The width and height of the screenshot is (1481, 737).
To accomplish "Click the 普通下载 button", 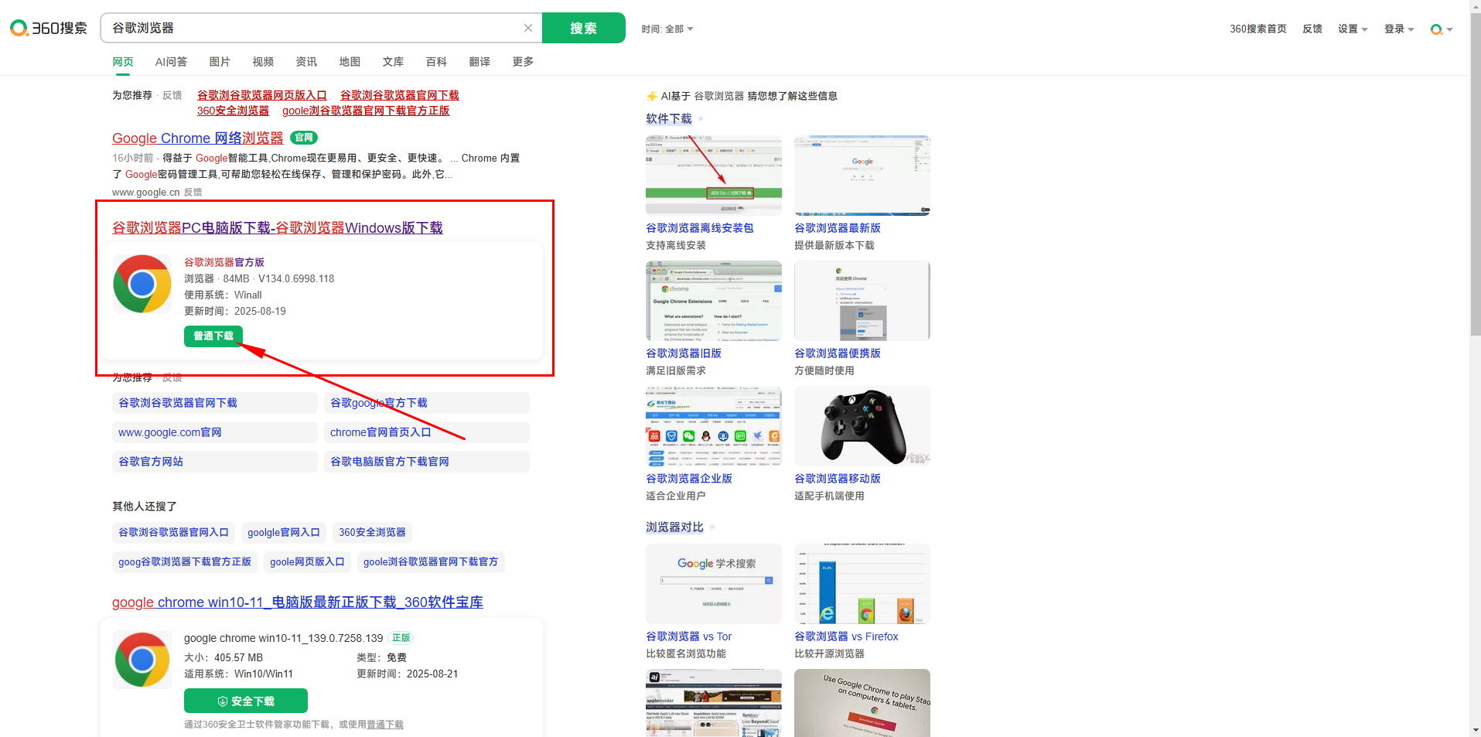I will 213,336.
